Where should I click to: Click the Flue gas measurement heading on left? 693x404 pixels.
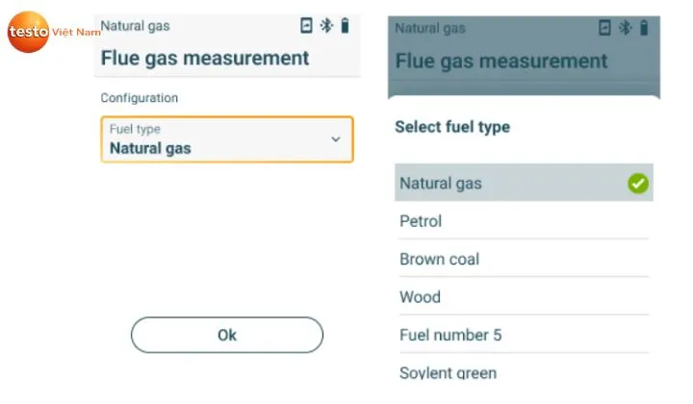click(205, 58)
